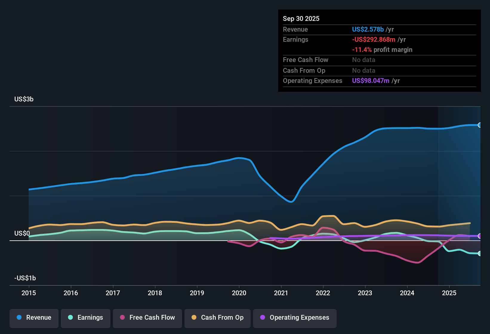
Task: Click the pink Free Cash Flow legend dot
Action: (122, 318)
